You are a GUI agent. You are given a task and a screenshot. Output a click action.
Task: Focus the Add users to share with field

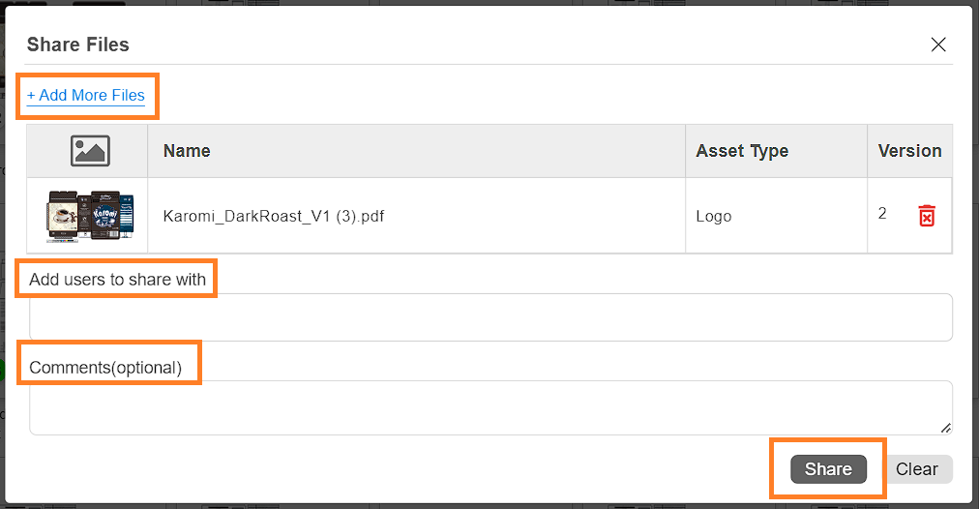[490, 317]
